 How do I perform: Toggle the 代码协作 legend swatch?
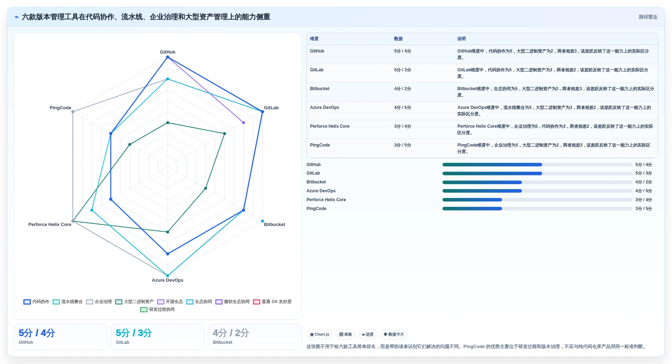coord(27,302)
